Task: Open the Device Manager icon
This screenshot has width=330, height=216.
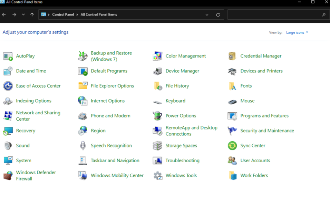Action: coord(157,71)
